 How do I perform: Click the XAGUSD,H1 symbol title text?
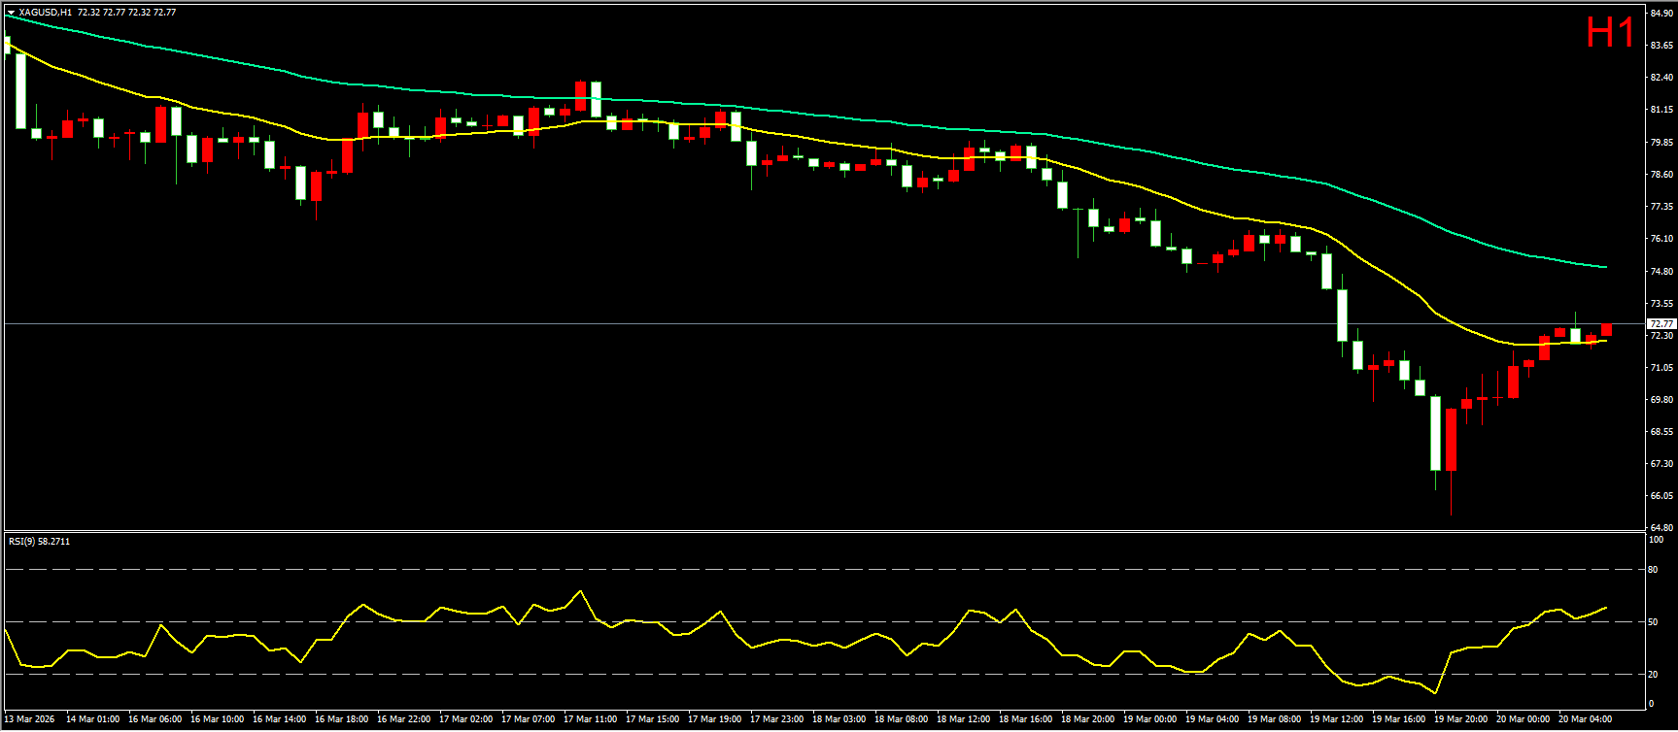pyautogui.click(x=45, y=13)
